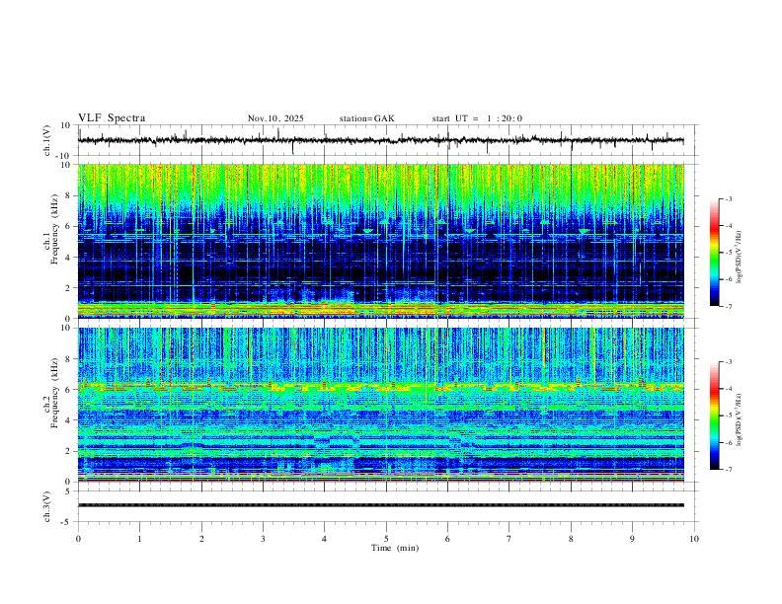
Task: Click the '8' kHz tick on ch.1 frequency axis
Action: pos(69,195)
